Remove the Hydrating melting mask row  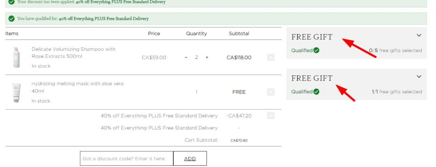[x=270, y=92]
